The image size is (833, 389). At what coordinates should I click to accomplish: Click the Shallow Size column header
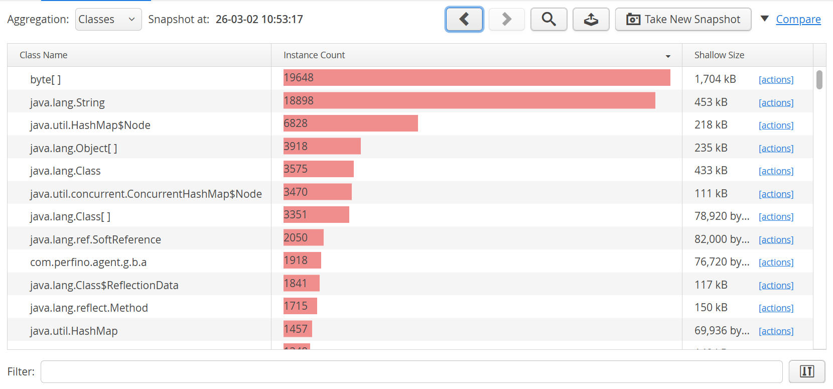[719, 55]
